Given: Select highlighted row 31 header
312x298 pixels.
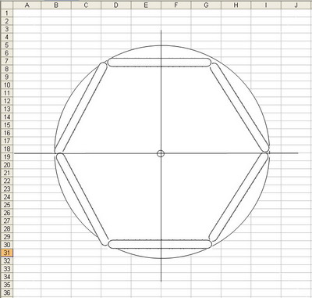Looking at the screenshot, I should click(7, 253).
